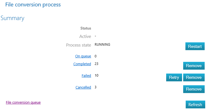The image size is (208, 112).
Task: Open the On queue link
Action: [x=83, y=56]
